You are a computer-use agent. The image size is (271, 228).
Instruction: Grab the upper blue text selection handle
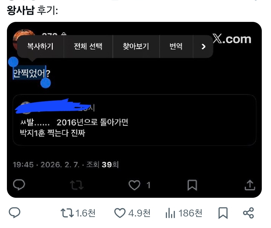coord(13,62)
